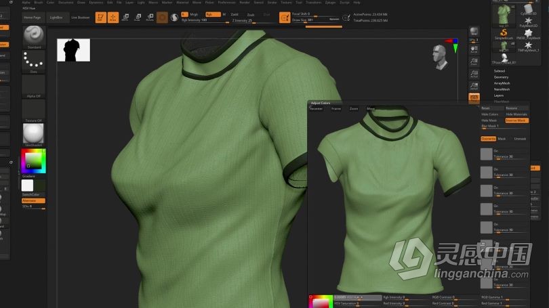
Task: Toggle the Mrgb channel button
Action: click(x=194, y=14)
